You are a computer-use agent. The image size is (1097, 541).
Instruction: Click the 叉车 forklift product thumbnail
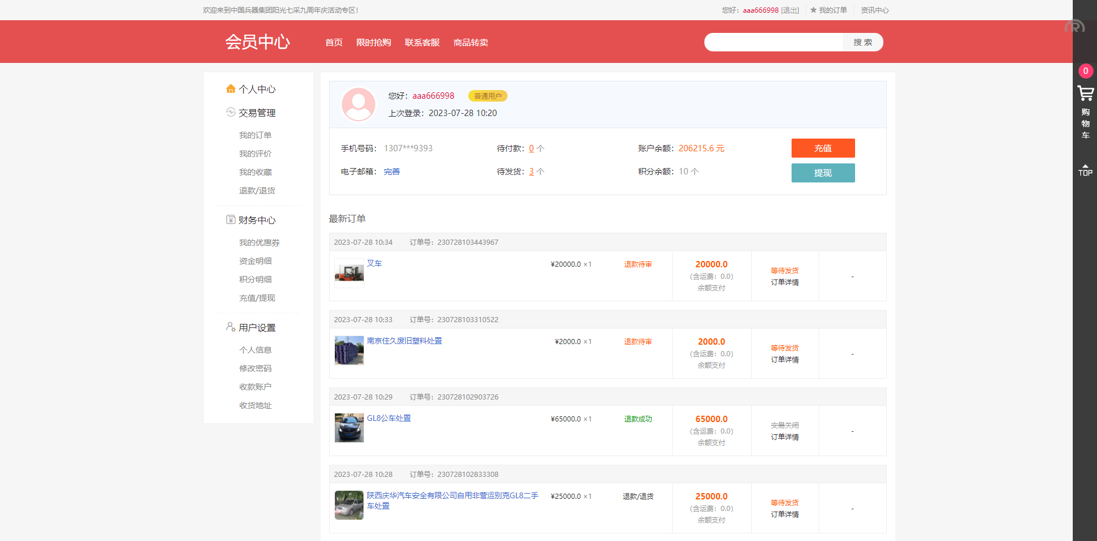(349, 272)
